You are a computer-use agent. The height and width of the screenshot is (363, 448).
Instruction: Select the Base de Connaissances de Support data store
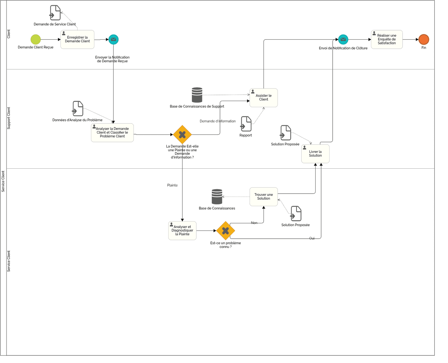tap(197, 95)
